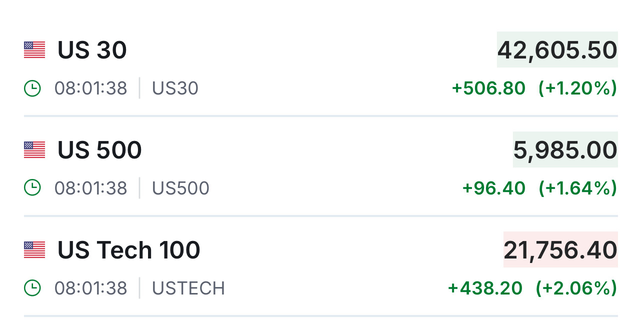Select the US 30 price 42,605.50

coord(557,50)
